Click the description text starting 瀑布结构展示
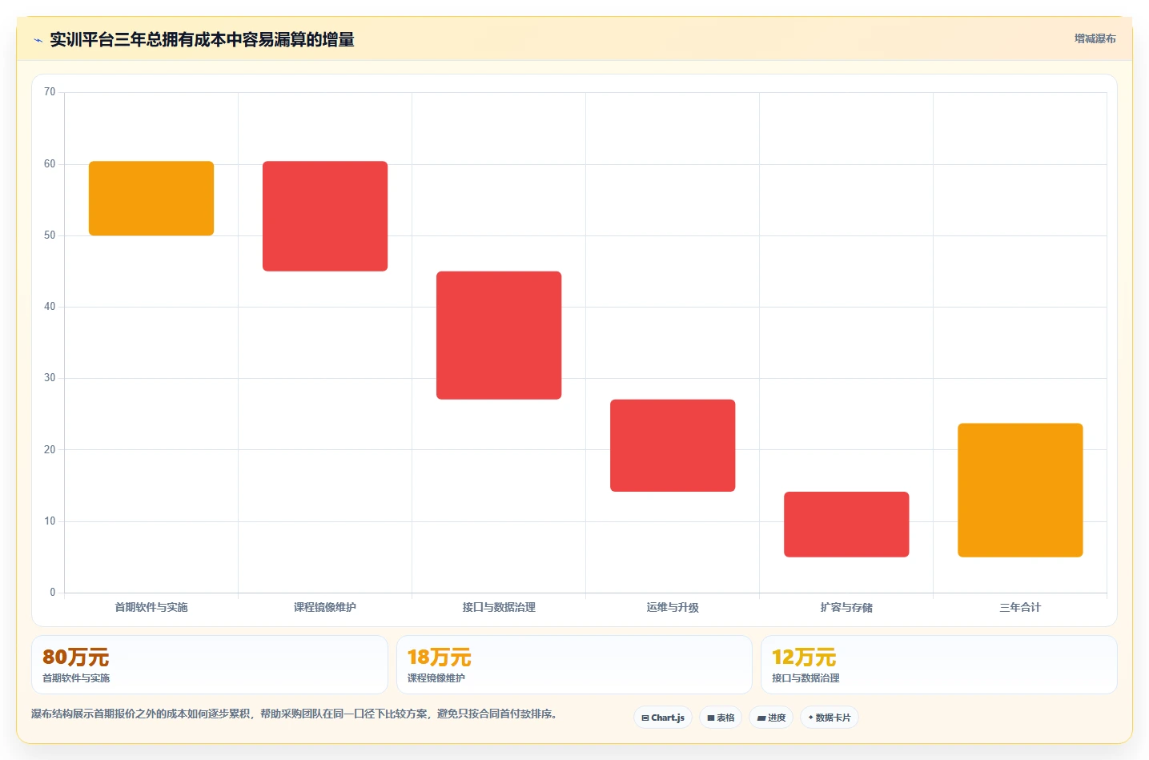 click(295, 714)
